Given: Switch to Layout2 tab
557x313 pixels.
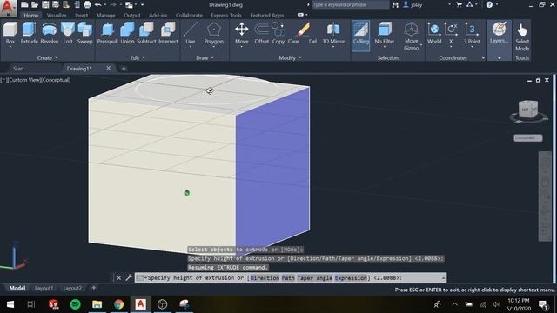Looking at the screenshot, I should [72, 288].
